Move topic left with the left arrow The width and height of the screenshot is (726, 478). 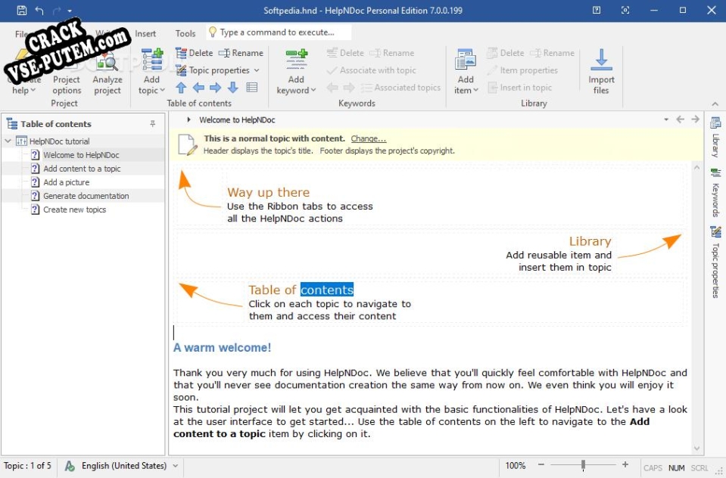click(198, 88)
